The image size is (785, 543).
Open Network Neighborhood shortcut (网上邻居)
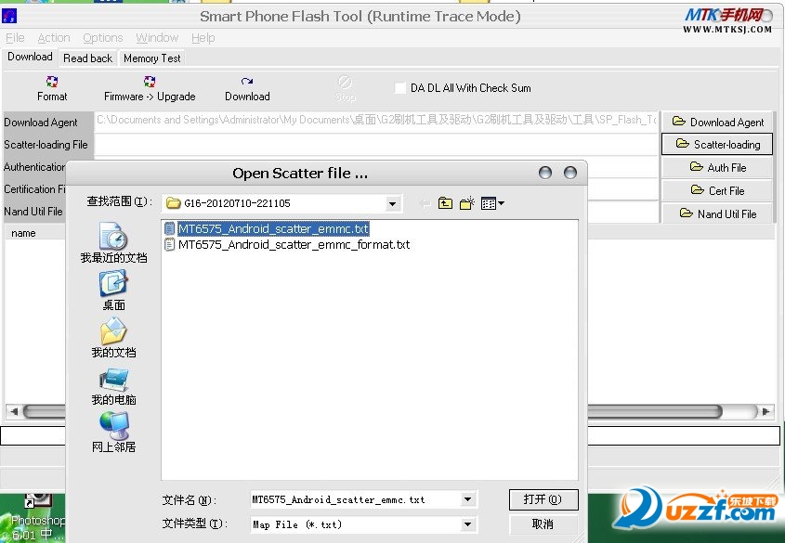pos(113,433)
